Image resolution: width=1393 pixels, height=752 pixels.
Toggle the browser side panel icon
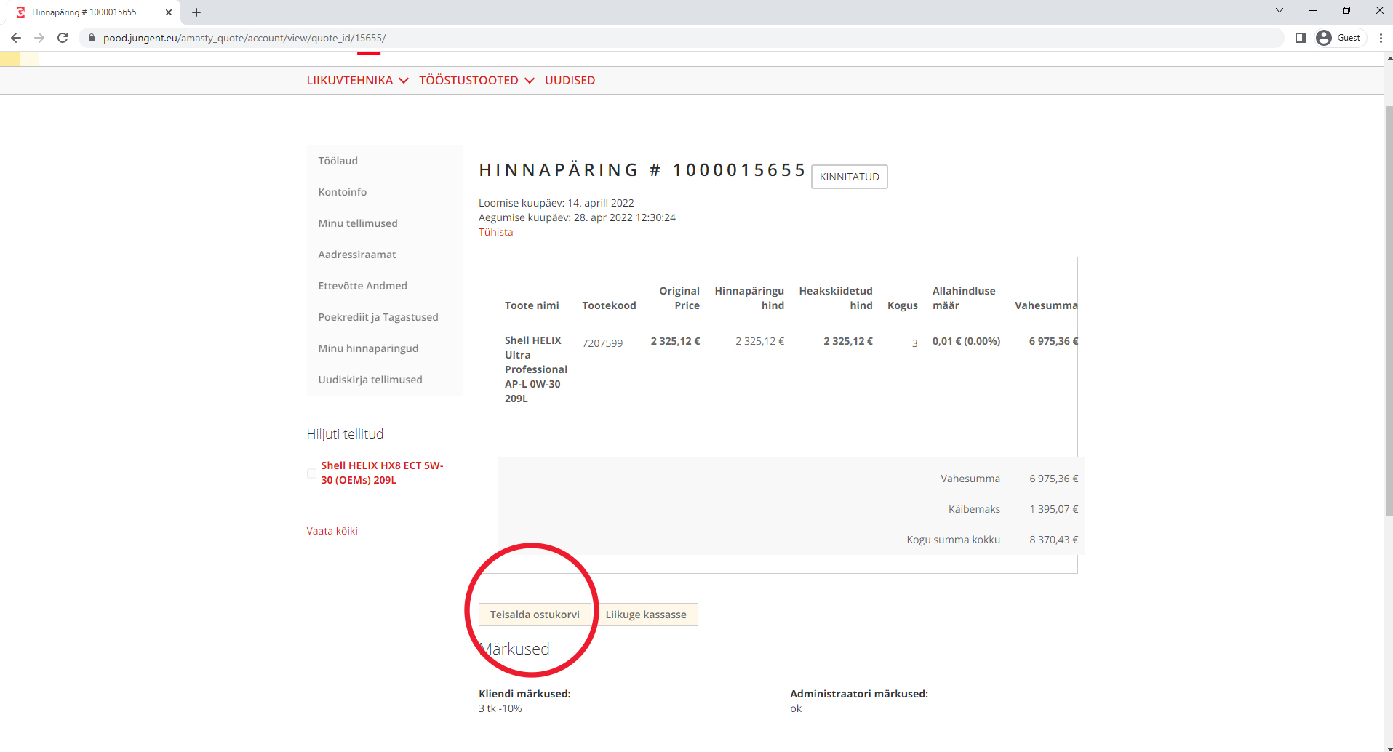pos(1301,38)
